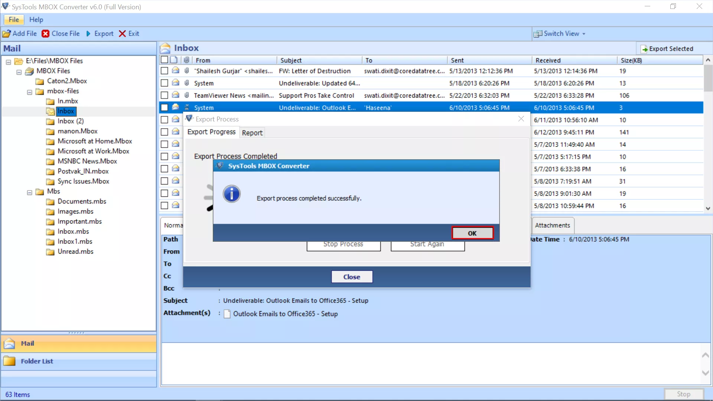Click the Start Again button
This screenshot has width=713, height=401.
click(x=427, y=245)
